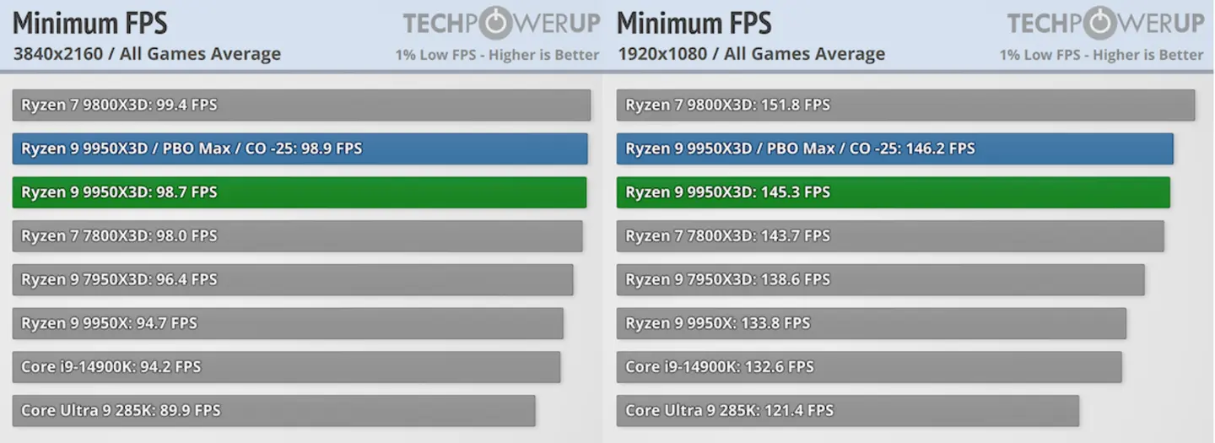This screenshot has width=1215, height=443.
Task: Pick the Ryzen 9 7950X3D 96.4 FPS bar
Action: [x=293, y=279]
